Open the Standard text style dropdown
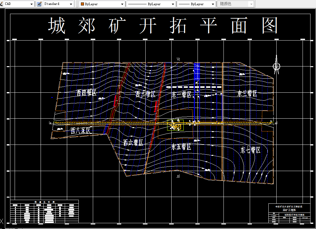316x229 pixels. [71, 4]
